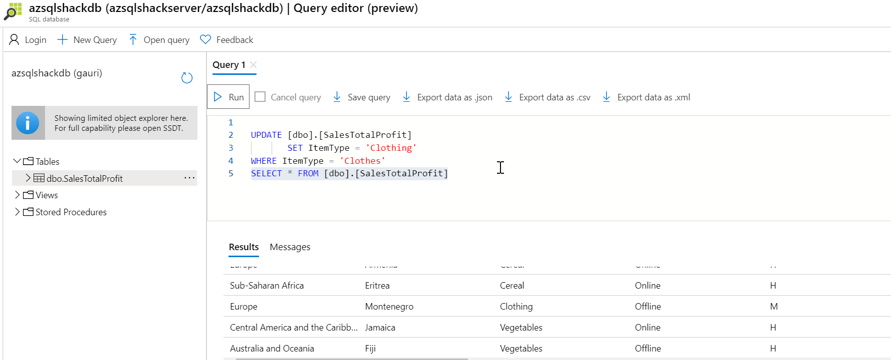
Task: Click the Feedback heart icon
Action: click(x=205, y=39)
